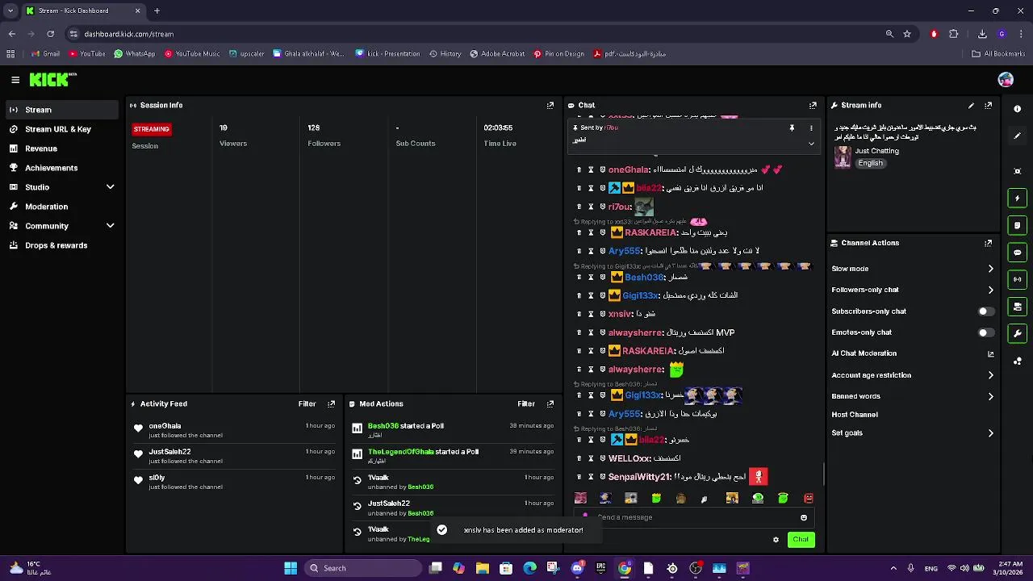Click the English language tag
The width and height of the screenshot is (1033, 581).
tap(870, 163)
